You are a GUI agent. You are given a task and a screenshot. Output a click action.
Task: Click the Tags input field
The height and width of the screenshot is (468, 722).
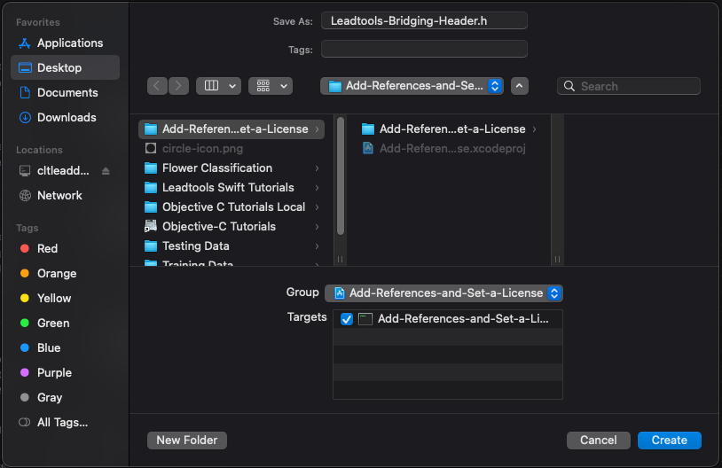(424, 49)
